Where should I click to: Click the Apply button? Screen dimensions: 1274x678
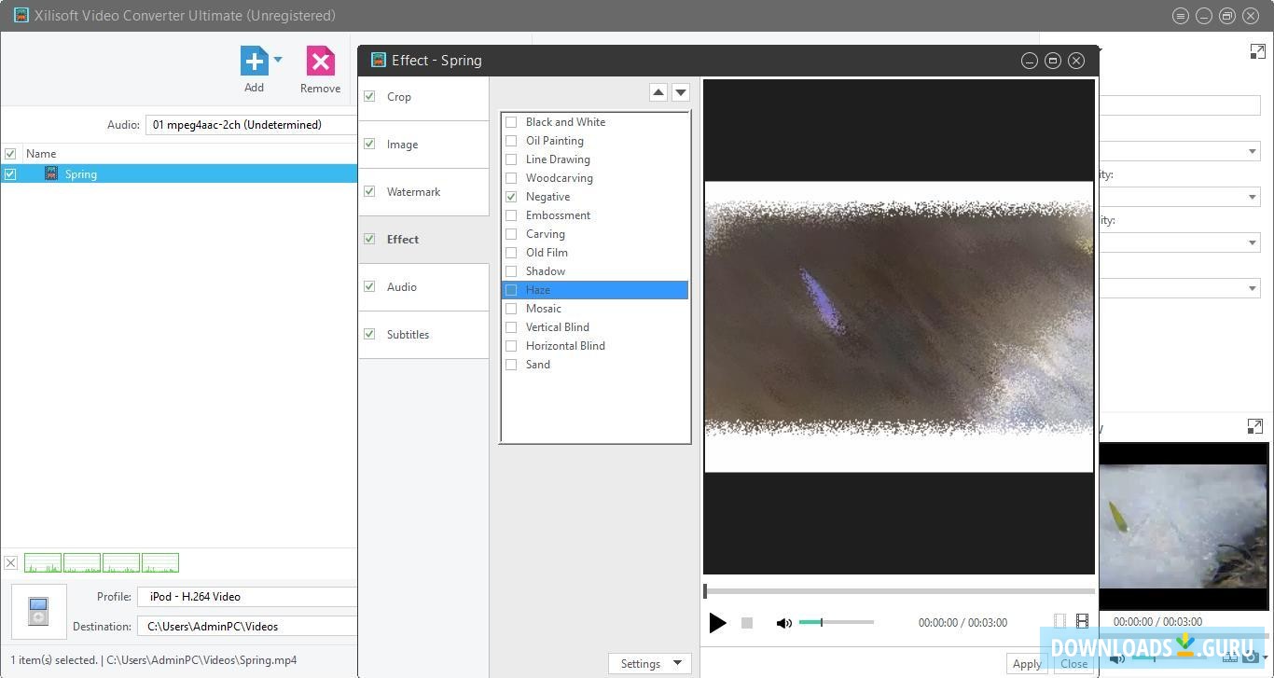pos(1027,663)
